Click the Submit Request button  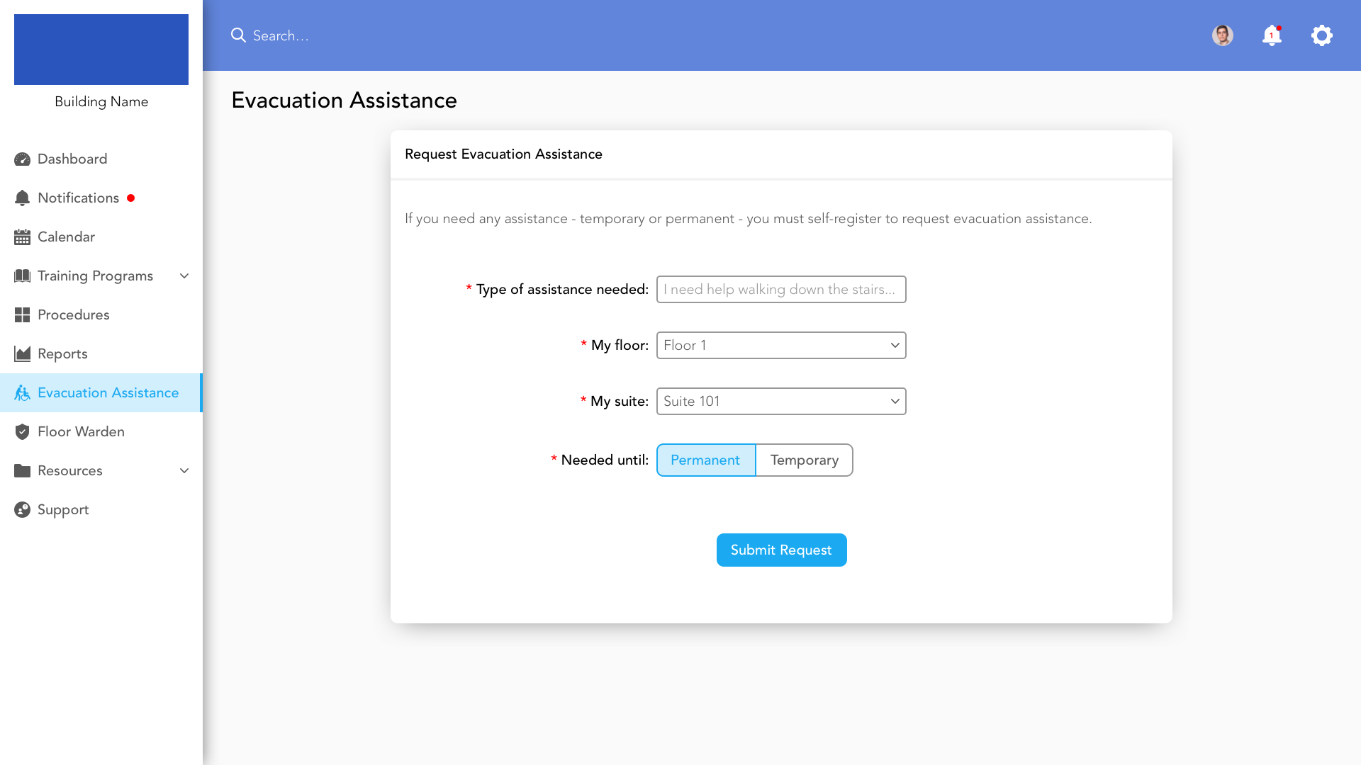781,550
